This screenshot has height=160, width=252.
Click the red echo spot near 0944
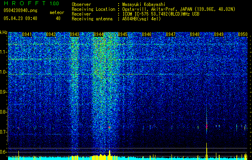click(x=109, y=128)
